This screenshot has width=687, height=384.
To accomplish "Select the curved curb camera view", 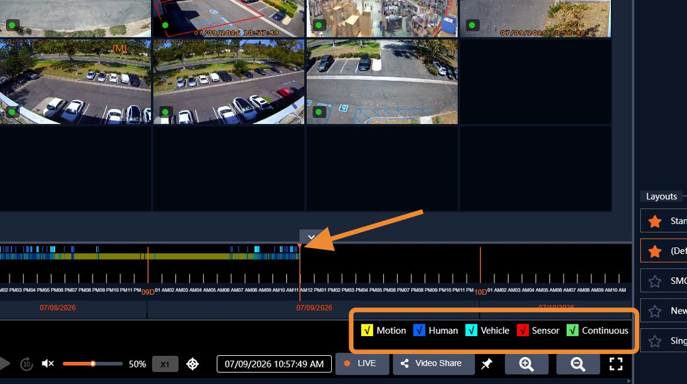I will point(75,18).
